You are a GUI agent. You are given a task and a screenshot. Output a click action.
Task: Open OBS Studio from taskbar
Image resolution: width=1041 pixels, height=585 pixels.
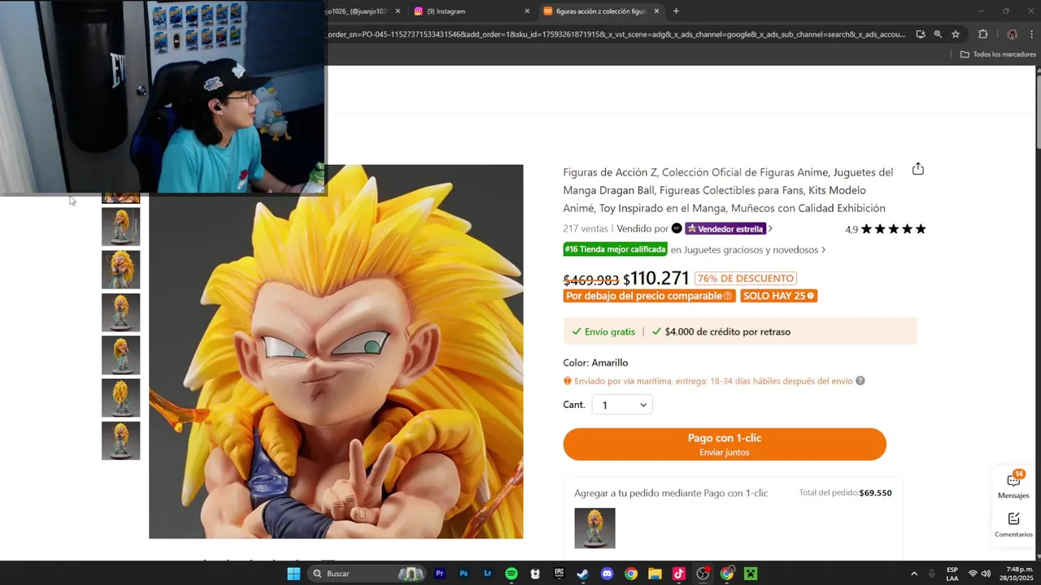(x=703, y=574)
